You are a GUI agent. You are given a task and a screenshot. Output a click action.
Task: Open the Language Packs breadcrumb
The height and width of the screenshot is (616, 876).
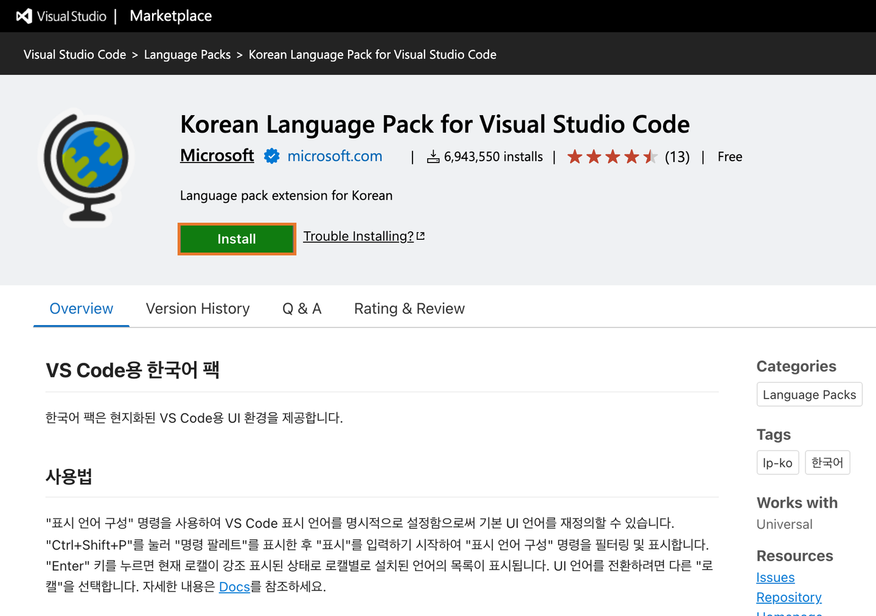point(187,54)
